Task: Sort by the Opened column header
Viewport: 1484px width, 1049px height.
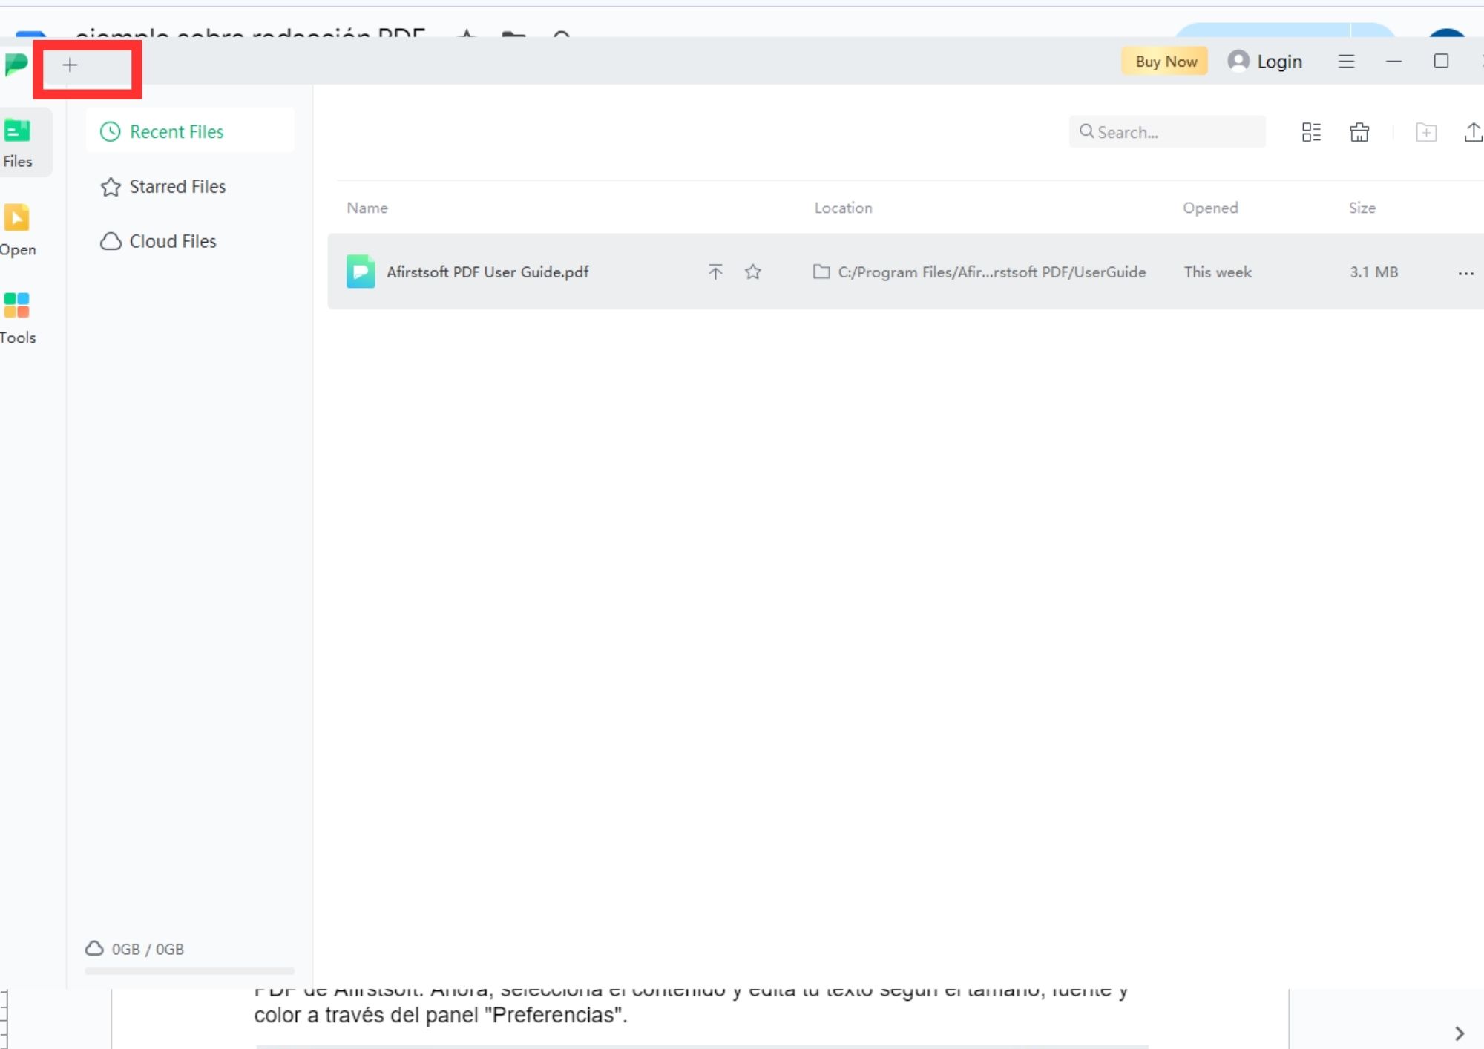Action: click(x=1210, y=208)
